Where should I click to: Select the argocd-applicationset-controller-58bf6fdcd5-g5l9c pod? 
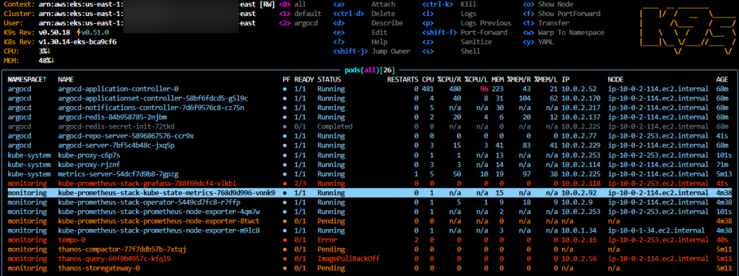click(x=369, y=98)
